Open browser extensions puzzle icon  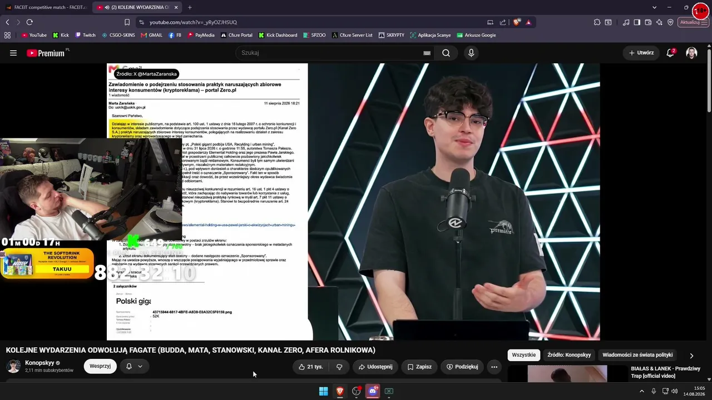click(597, 22)
